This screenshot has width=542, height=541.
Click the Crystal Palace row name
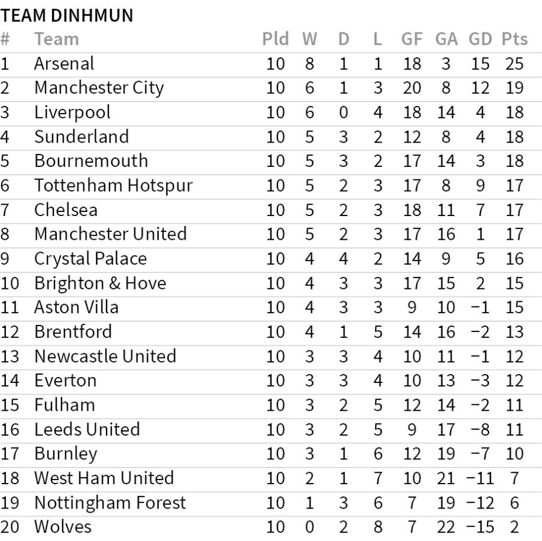[x=90, y=259]
